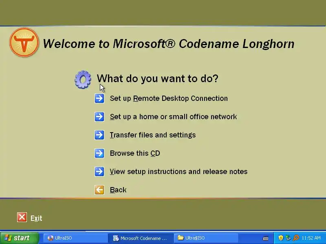The height and width of the screenshot is (244, 326).
Task: Switch to Ultra$ISO folder taskbar button
Action: click(206, 238)
